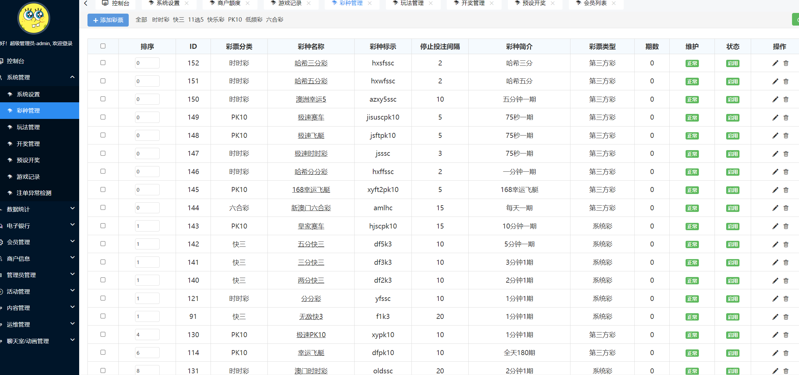Check the row checkbox for 哈希三分彩
The image size is (799, 375).
point(103,62)
